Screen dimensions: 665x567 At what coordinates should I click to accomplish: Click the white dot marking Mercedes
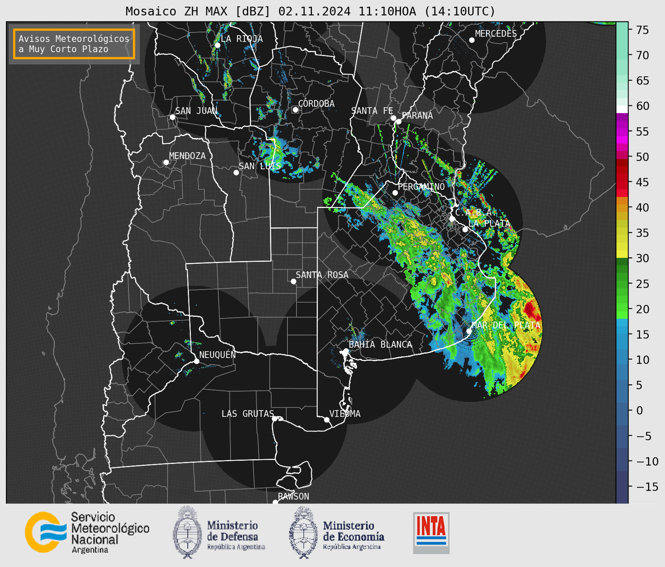tap(472, 40)
